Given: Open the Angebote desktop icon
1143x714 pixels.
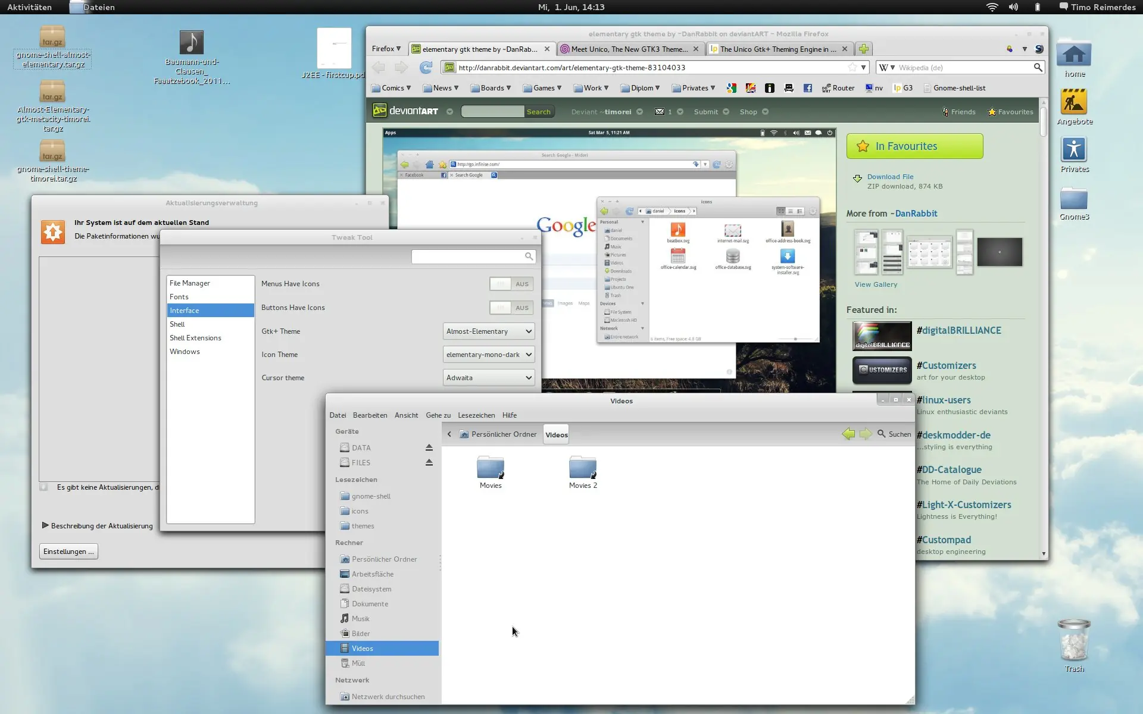Looking at the screenshot, I should pyautogui.click(x=1075, y=107).
